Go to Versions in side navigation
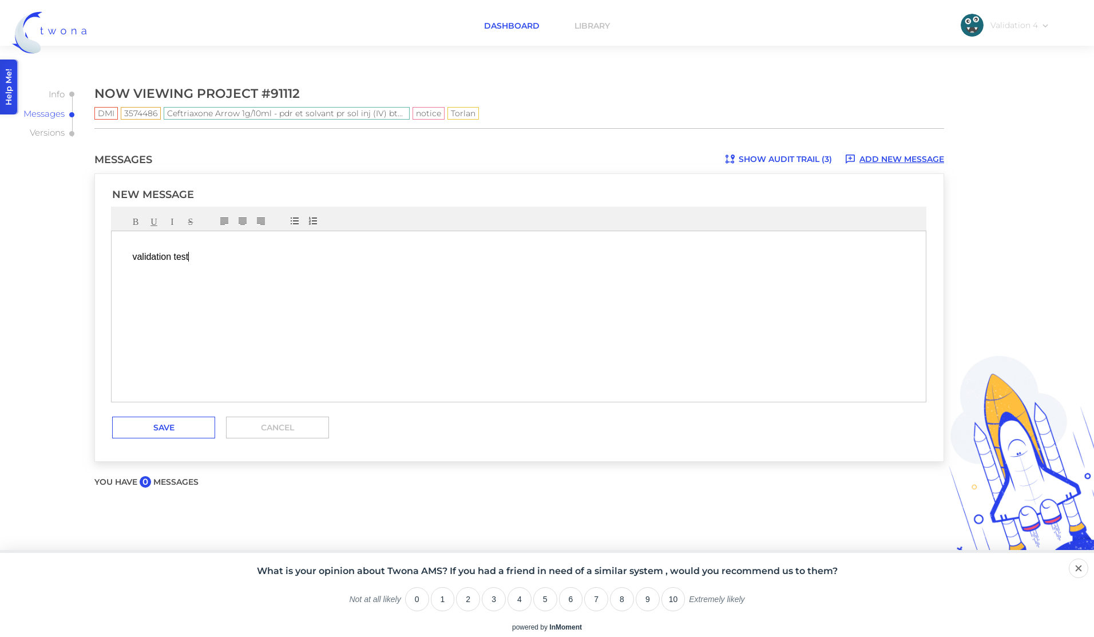 47,133
